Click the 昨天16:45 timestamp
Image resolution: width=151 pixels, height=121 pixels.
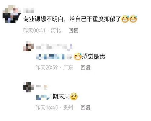[47, 107]
